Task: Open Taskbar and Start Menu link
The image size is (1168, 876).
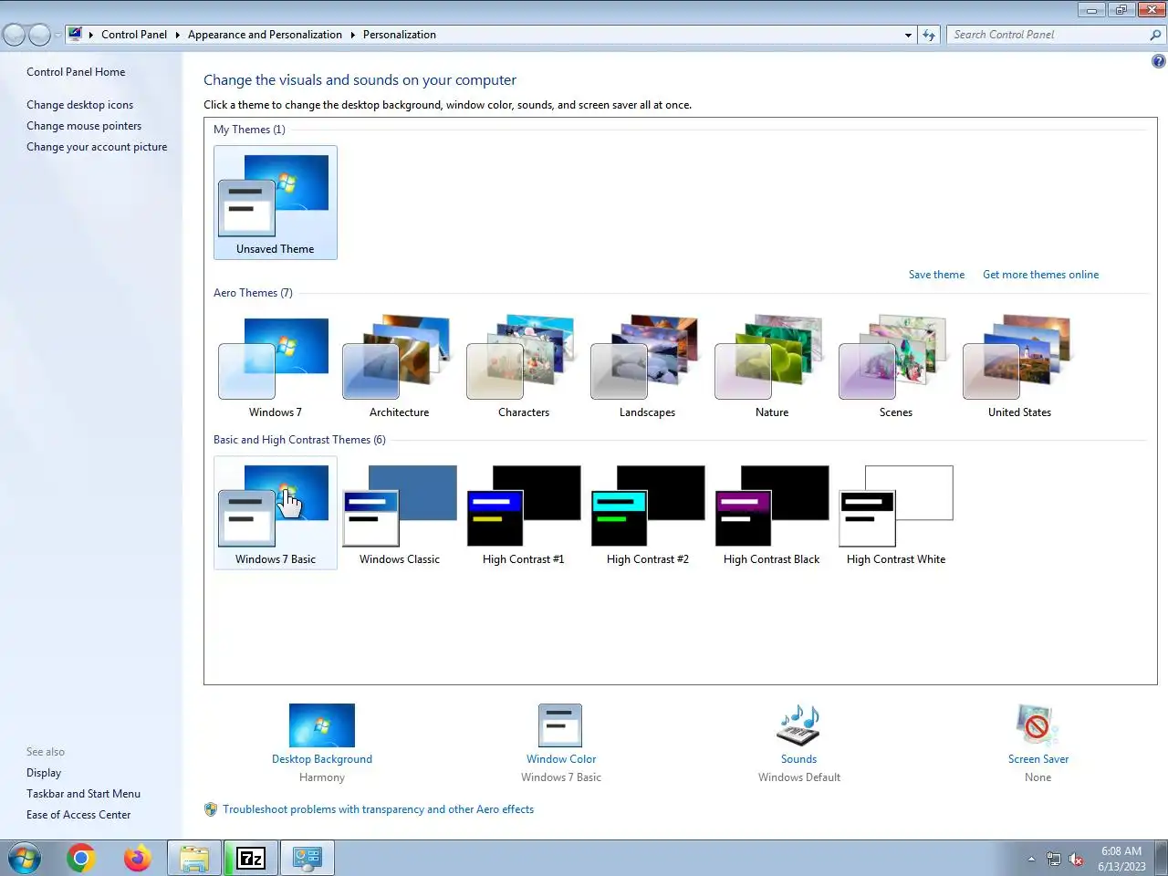Action: (x=83, y=794)
